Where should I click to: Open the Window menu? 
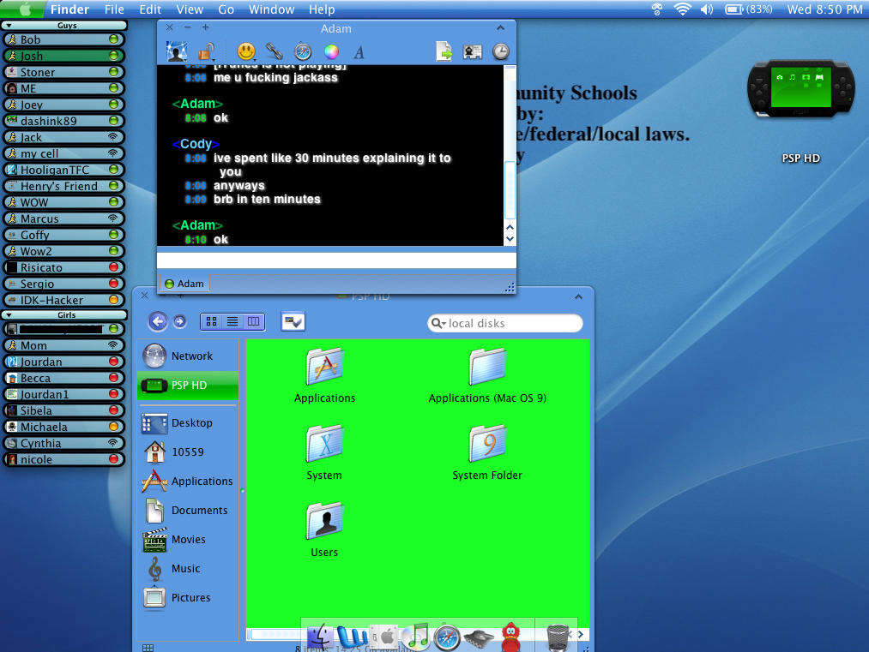272,9
